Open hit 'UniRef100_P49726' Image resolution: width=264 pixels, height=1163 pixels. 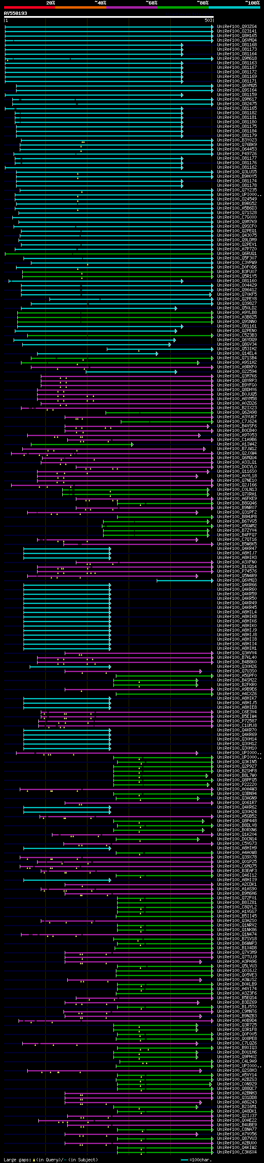coord(237,153)
